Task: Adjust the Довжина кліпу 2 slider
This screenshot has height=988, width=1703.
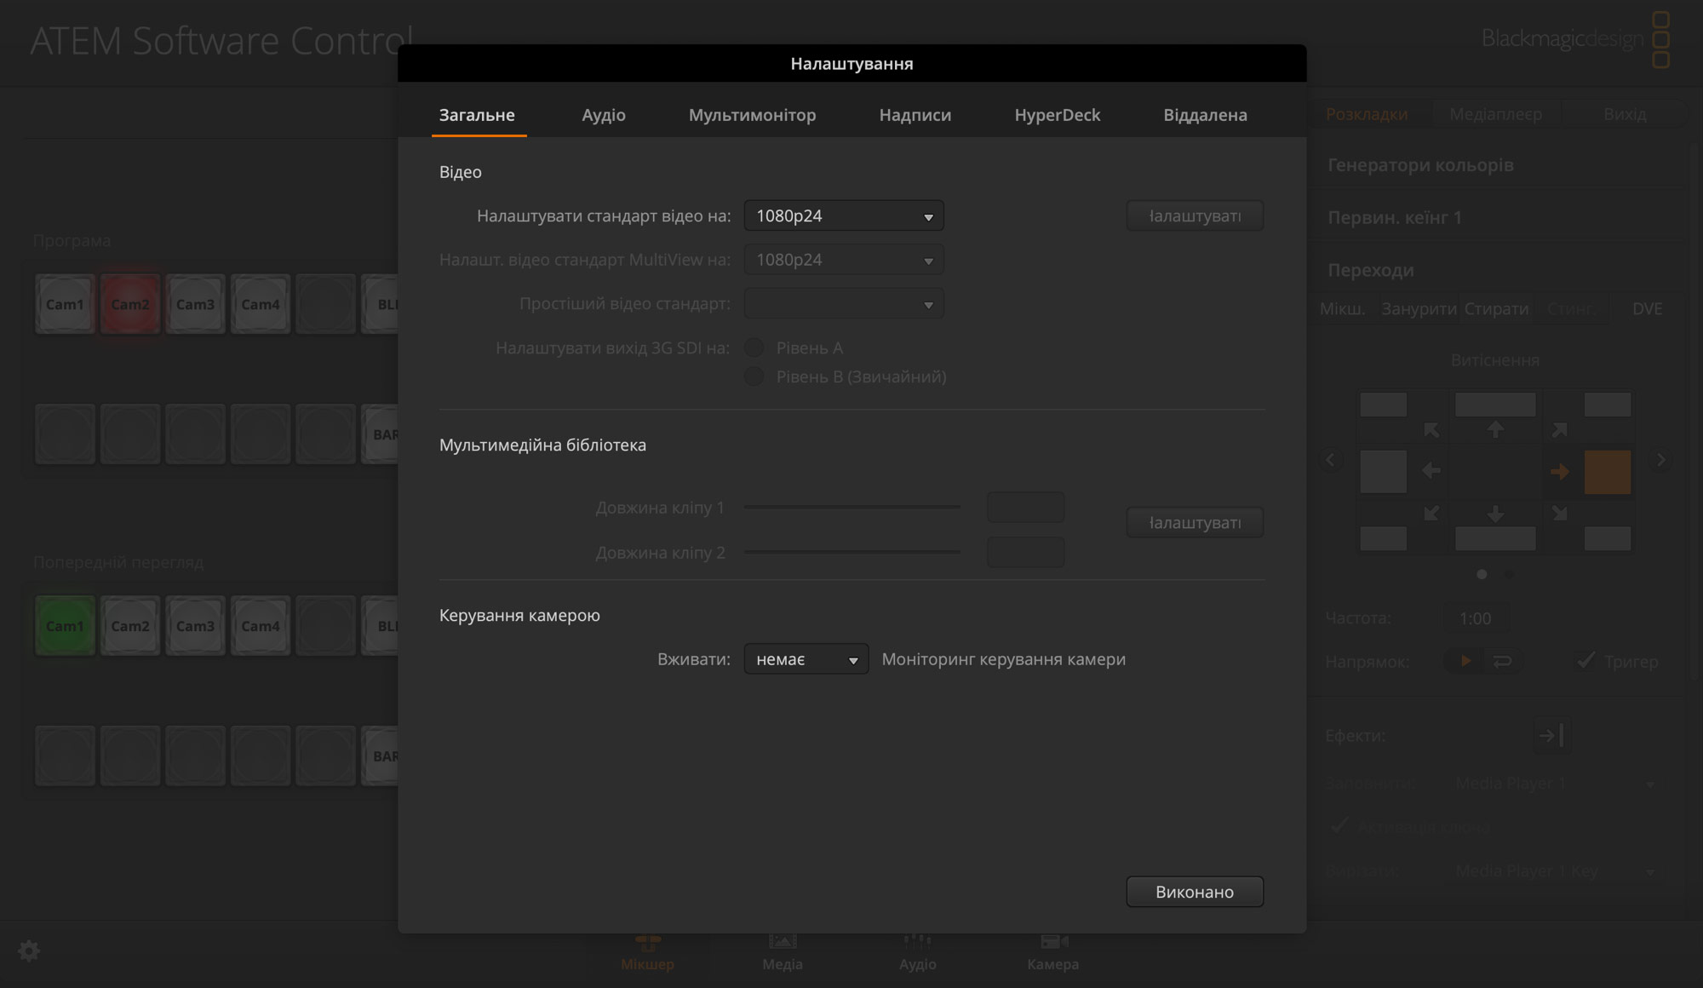Action: [x=852, y=552]
